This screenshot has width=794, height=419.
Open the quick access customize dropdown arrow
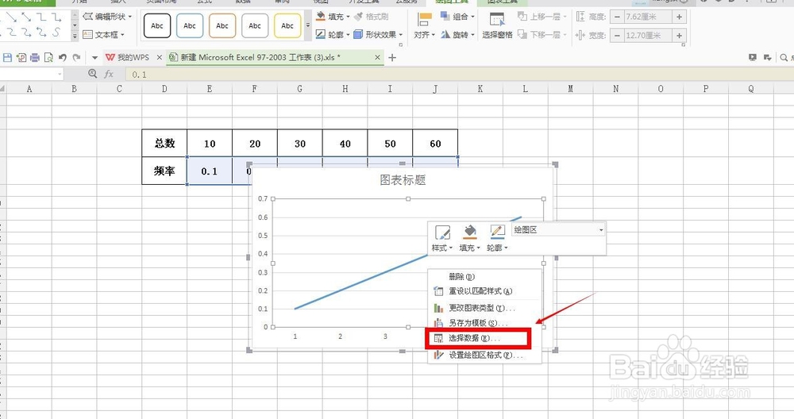click(94, 58)
